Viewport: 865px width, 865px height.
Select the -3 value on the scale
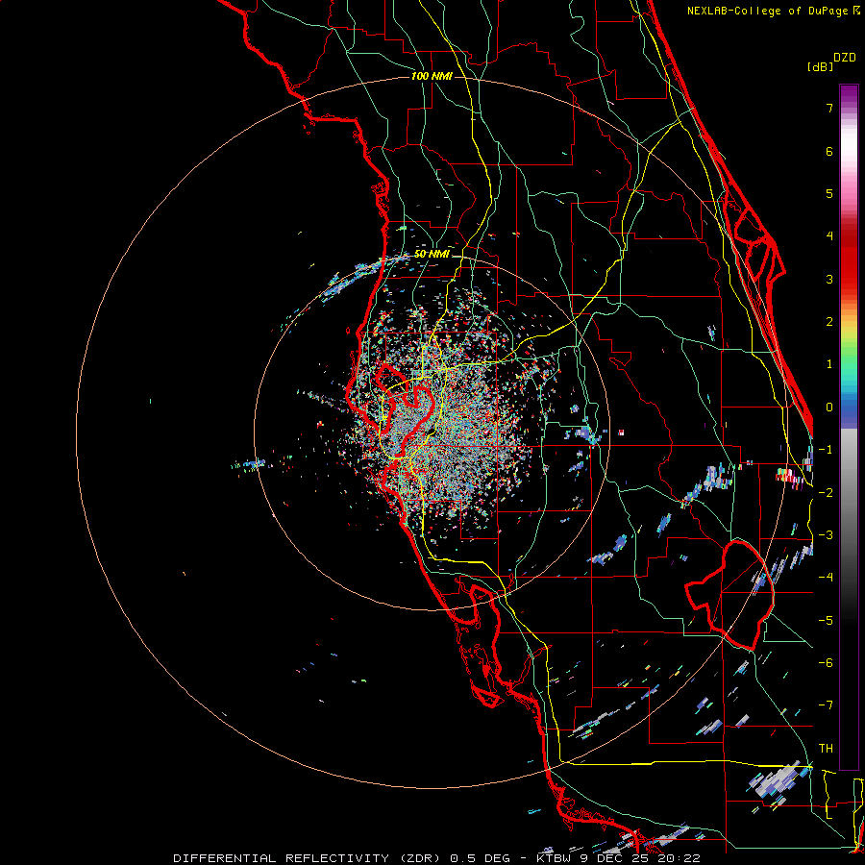(826, 535)
